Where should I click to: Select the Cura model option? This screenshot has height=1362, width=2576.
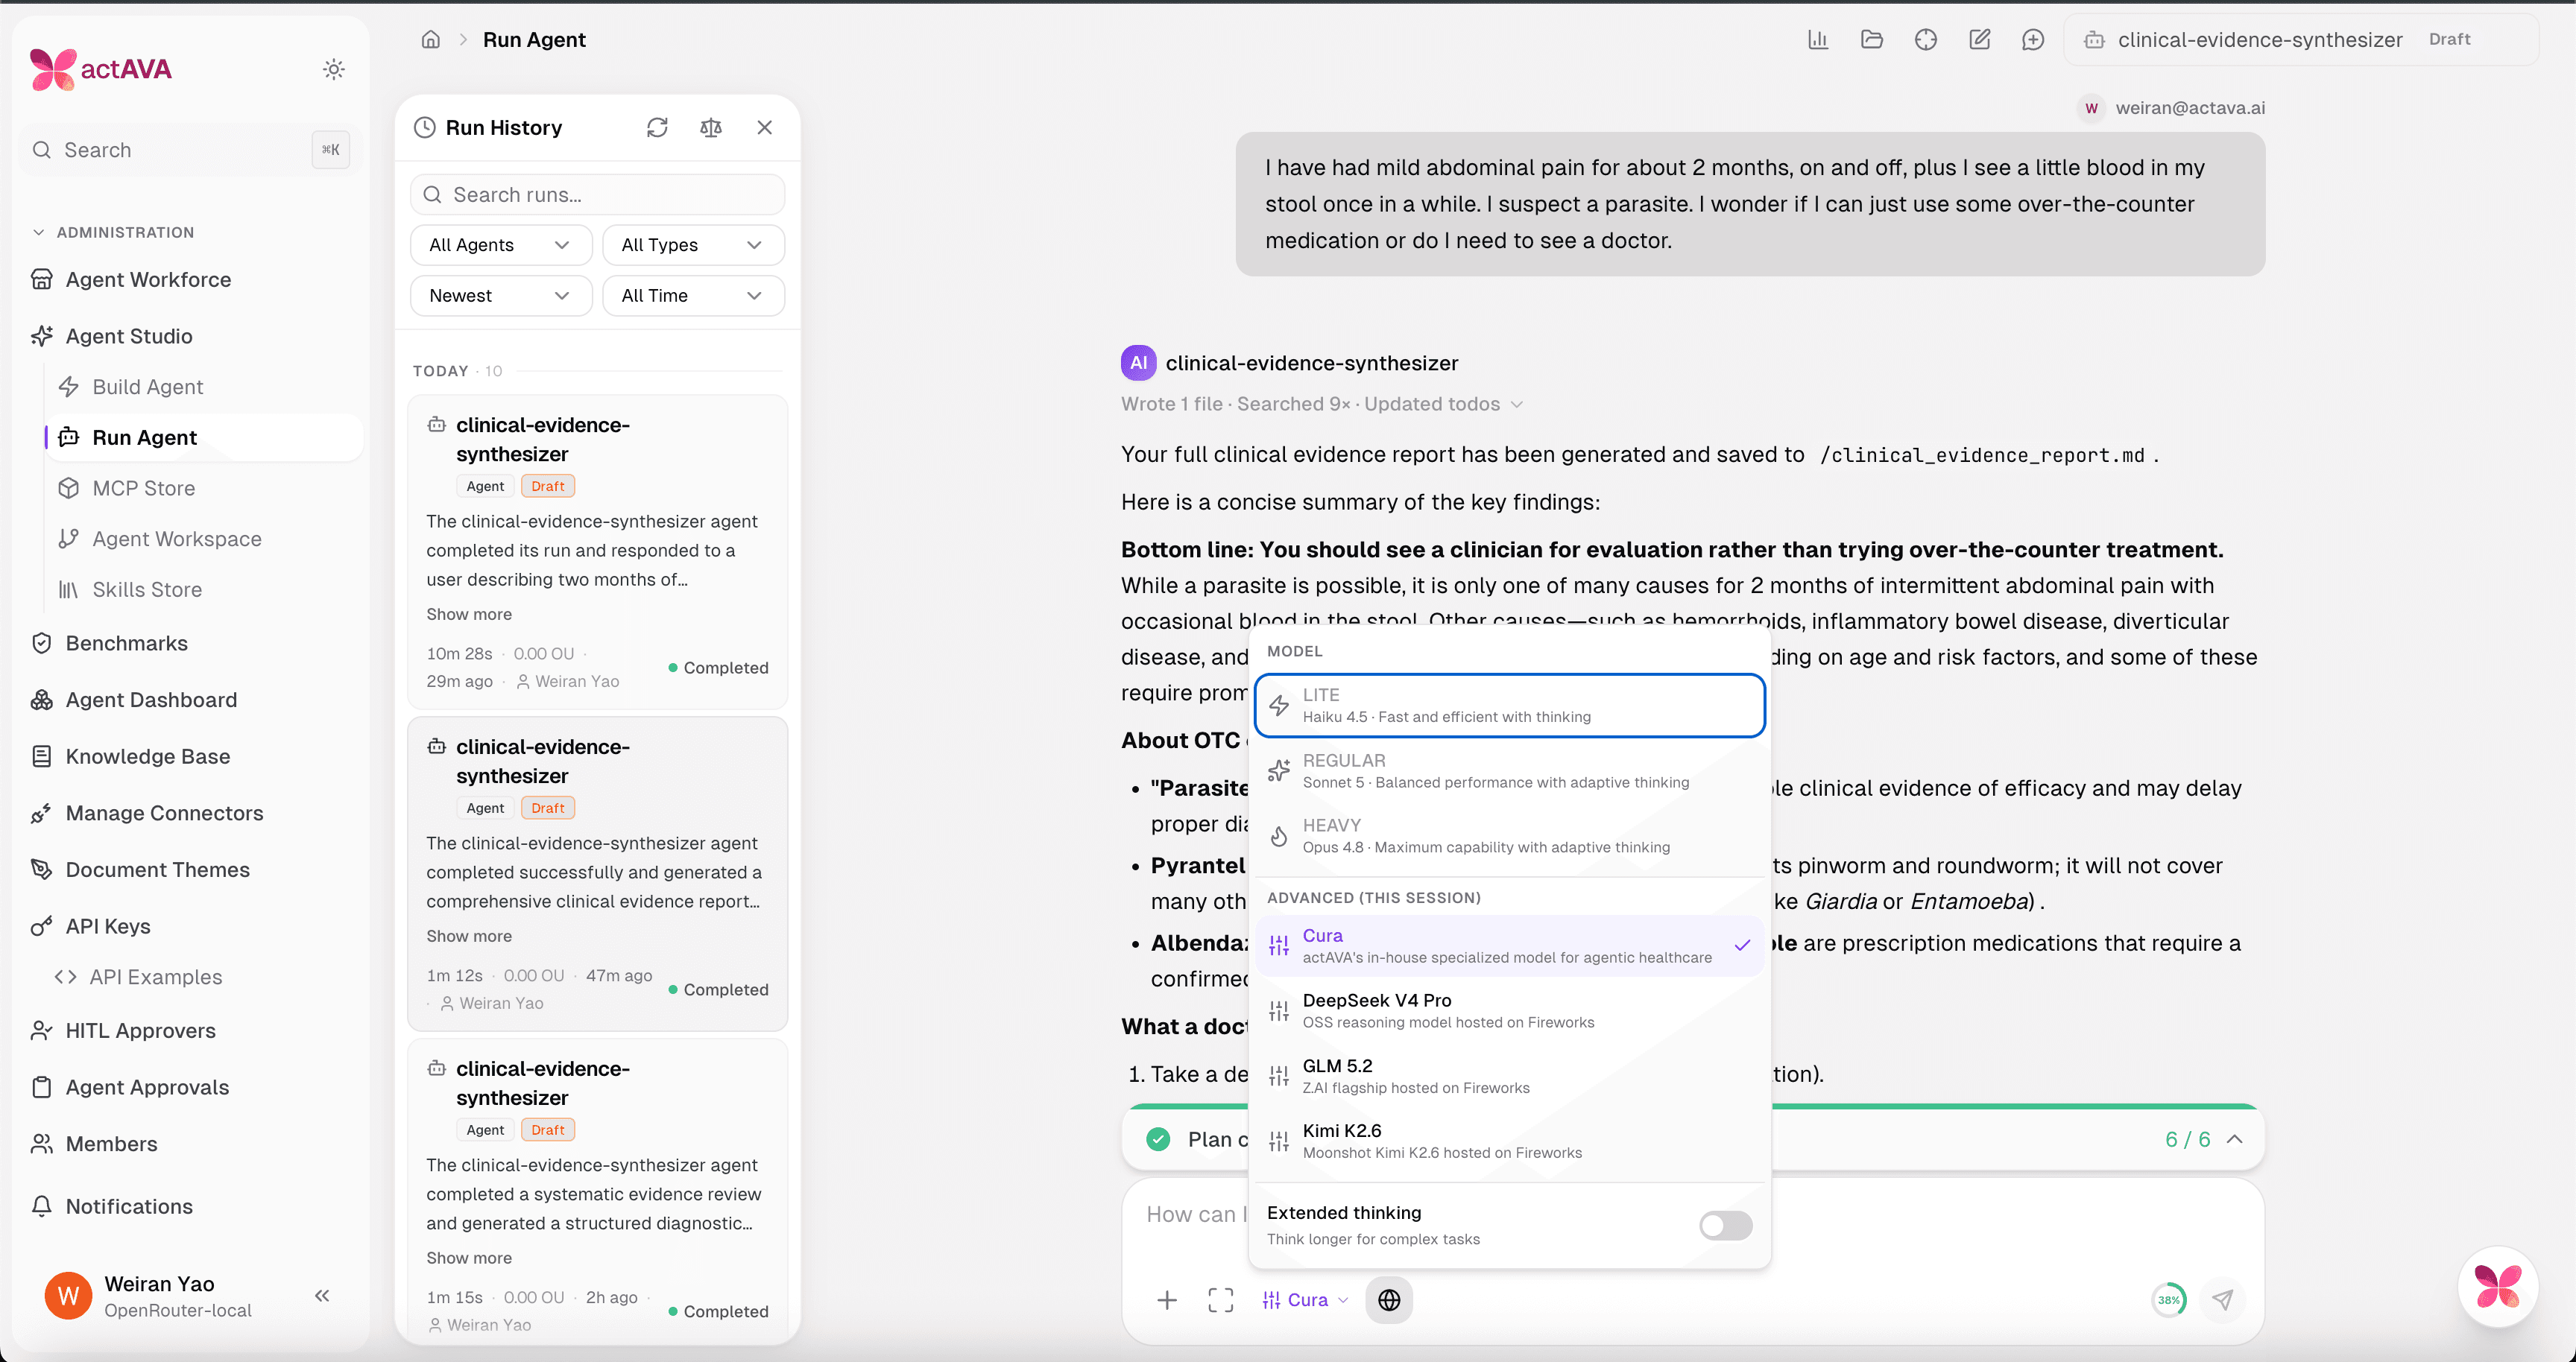coord(1509,946)
